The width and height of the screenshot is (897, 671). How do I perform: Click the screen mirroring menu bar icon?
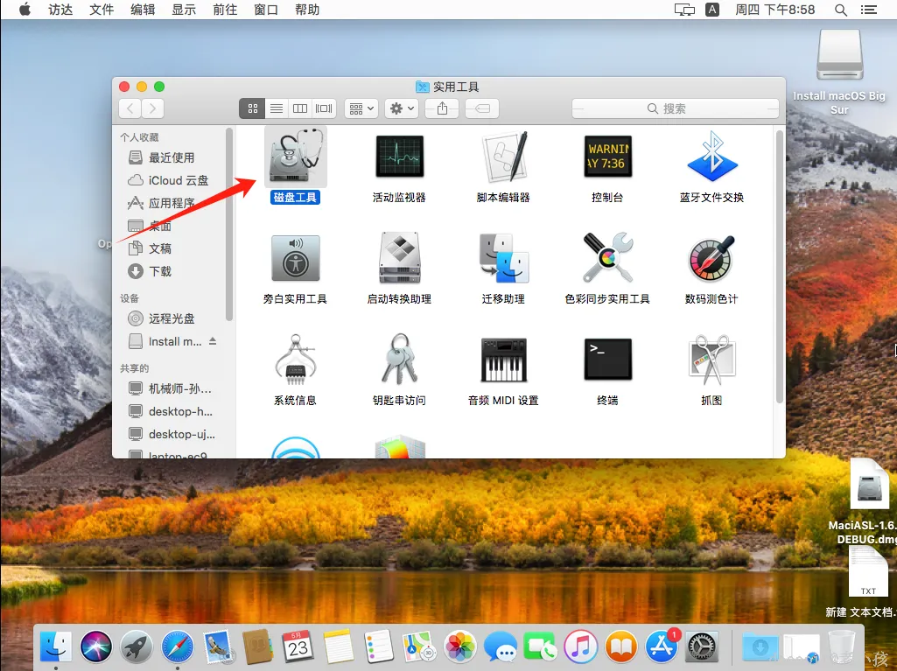point(684,10)
